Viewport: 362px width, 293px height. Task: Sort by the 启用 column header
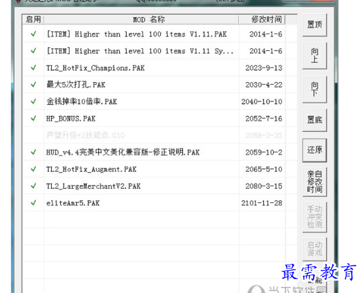pos(33,19)
